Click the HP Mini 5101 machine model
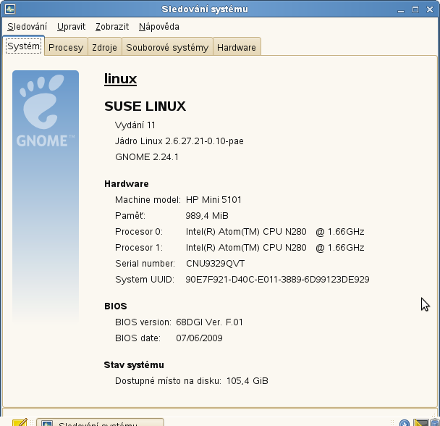Image resolution: width=440 pixels, height=426 pixels. click(x=213, y=200)
